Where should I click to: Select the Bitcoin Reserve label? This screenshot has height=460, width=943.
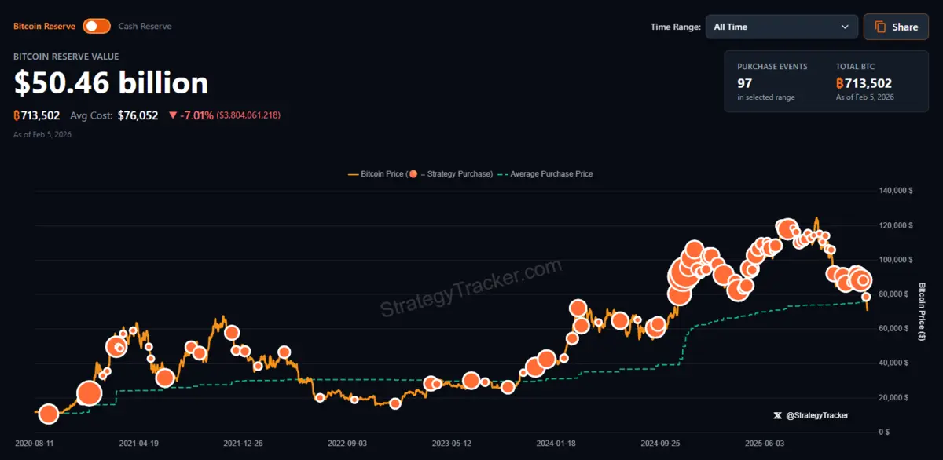(43, 26)
